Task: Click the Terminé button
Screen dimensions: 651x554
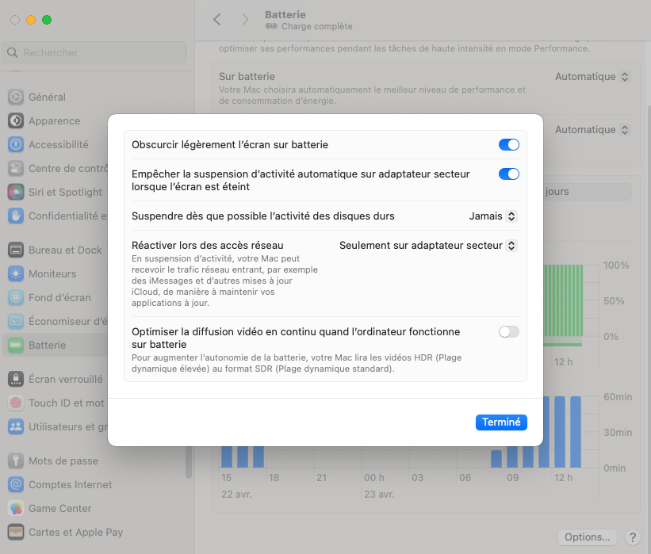Action: coord(501,422)
